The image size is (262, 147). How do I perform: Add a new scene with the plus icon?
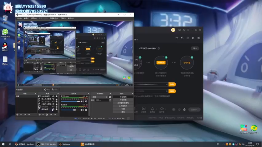17,115
